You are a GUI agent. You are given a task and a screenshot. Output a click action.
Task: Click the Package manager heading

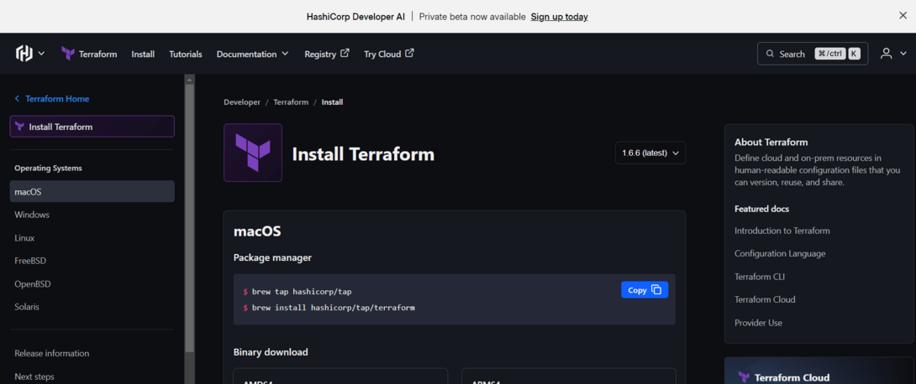pos(273,257)
